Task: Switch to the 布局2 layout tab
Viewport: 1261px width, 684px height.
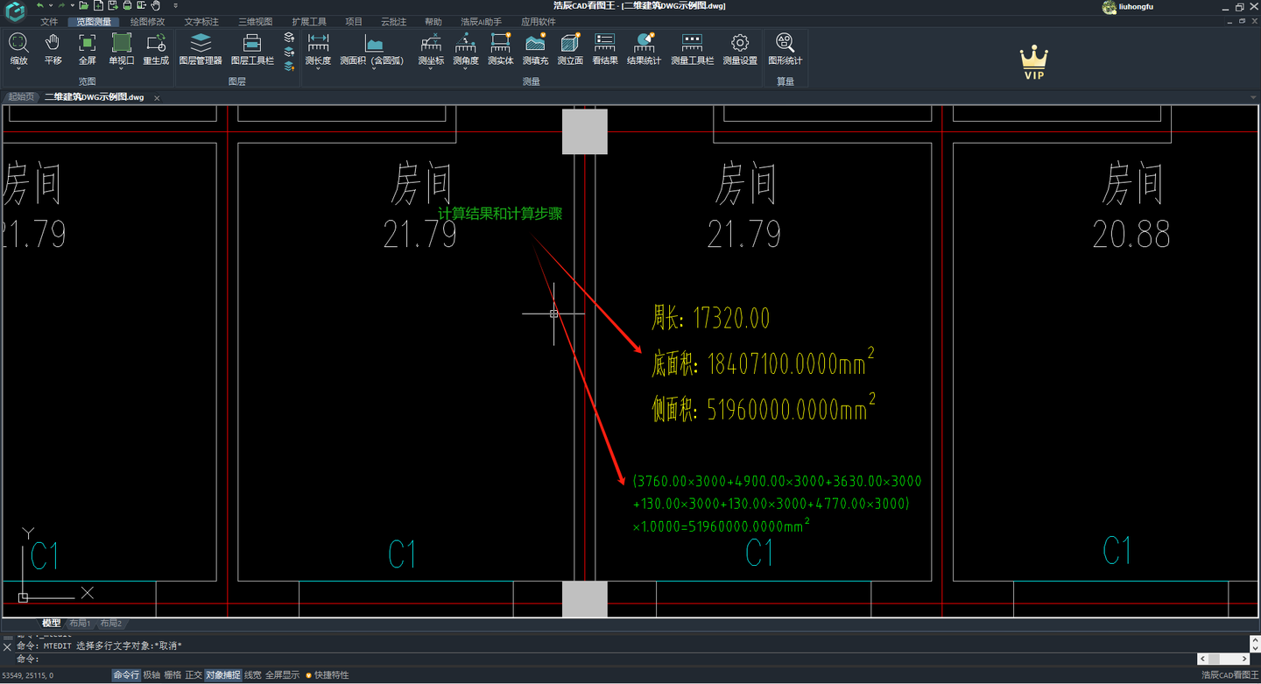Action: click(111, 624)
